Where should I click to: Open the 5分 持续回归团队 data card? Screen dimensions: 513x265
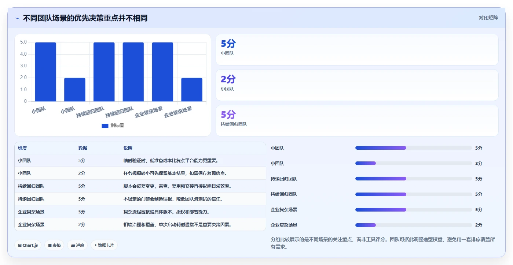[357, 121]
